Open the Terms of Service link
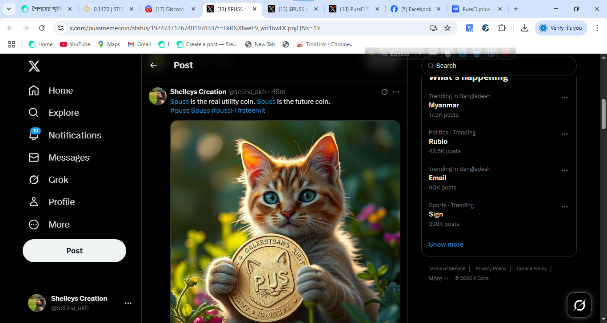This screenshot has width=607, height=323. 447,268
